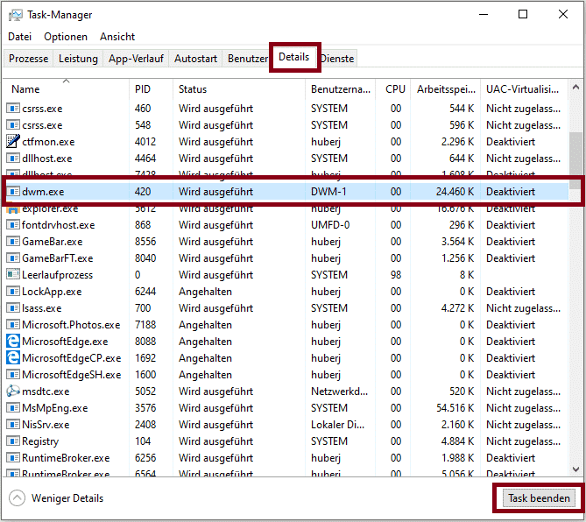Screen dimensions: 586x522
Task: Sort by the PID column header
Action: 151,89
